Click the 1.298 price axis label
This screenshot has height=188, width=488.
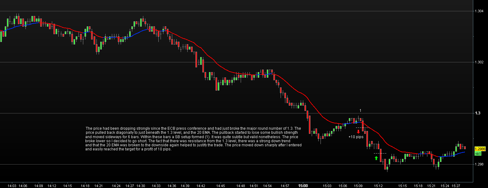(x=480, y=164)
